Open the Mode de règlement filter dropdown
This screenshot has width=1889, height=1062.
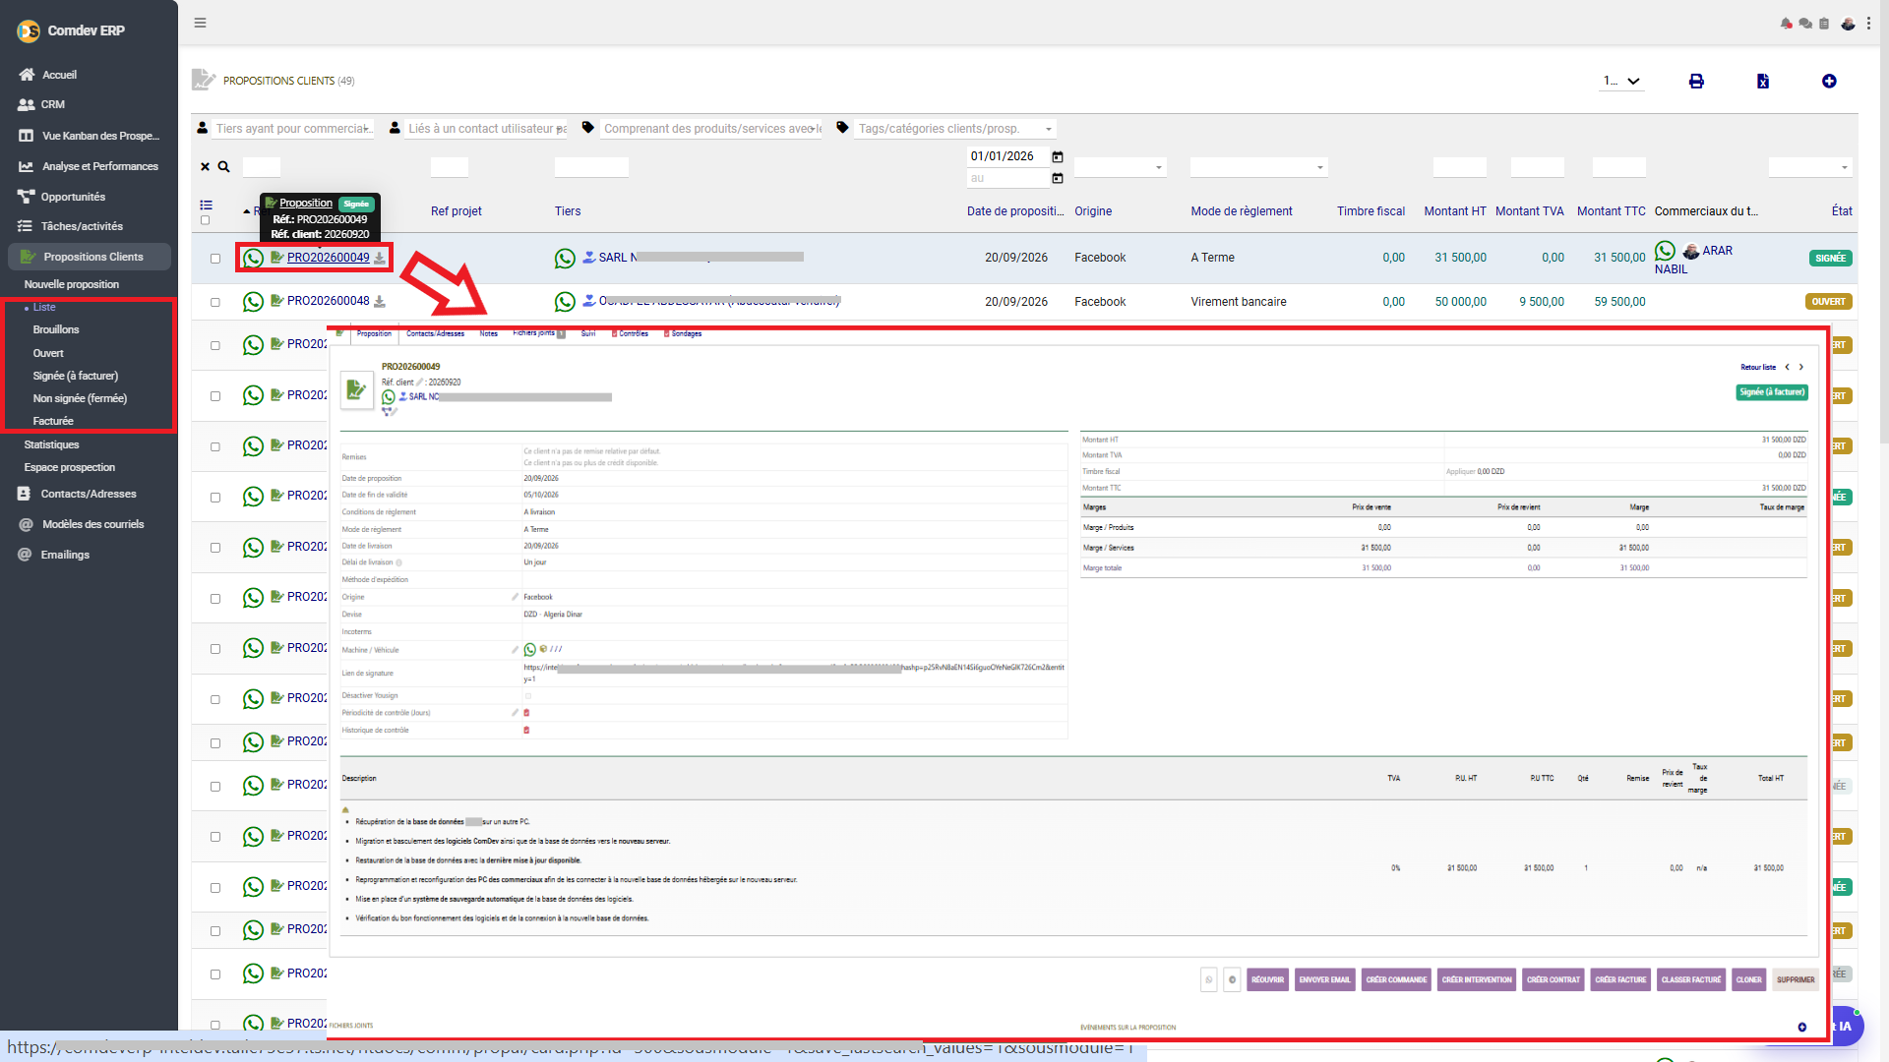[x=1258, y=168]
